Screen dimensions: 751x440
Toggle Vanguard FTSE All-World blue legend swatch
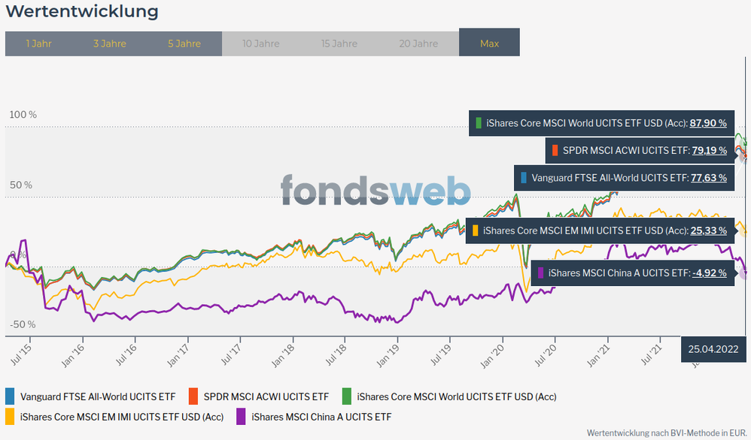click(x=11, y=396)
